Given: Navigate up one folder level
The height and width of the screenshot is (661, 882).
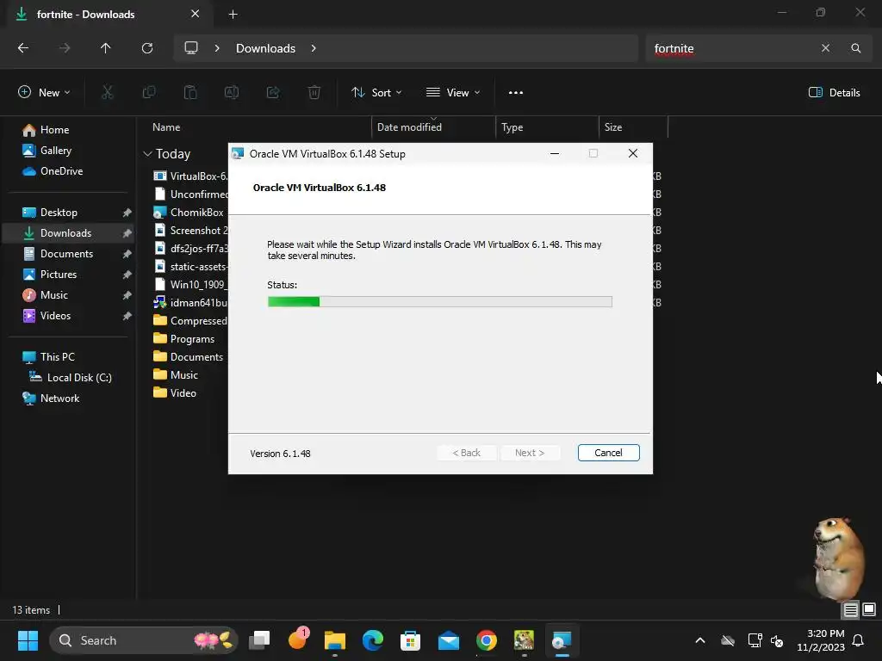Looking at the screenshot, I should point(105,48).
